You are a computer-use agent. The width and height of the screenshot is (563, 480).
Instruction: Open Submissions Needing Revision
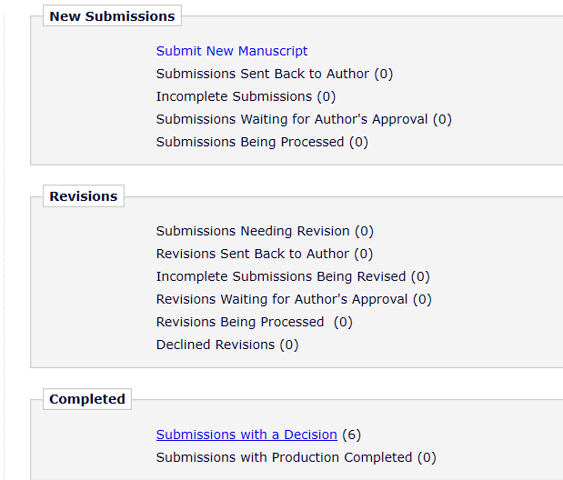pos(253,231)
